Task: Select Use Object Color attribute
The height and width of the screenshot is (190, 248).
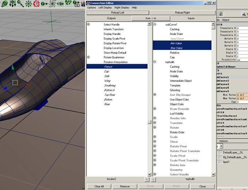Action: point(179,100)
